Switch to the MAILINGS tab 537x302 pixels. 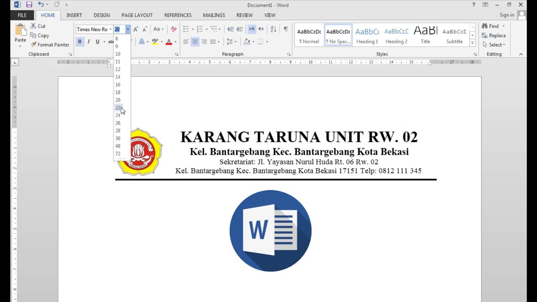pyautogui.click(x=214, y=15)
